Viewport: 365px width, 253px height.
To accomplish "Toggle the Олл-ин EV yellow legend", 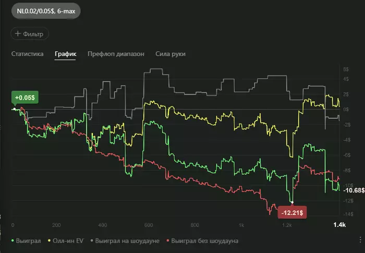I will [65, 241].
